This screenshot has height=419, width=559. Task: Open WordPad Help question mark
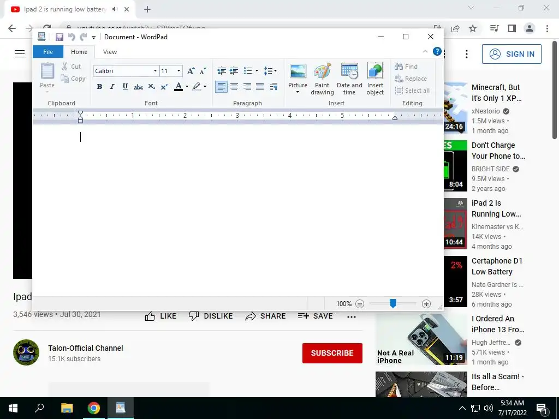coord(437,51)
